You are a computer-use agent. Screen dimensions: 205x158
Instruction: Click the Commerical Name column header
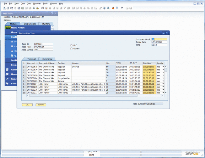(x=48, y=63)
